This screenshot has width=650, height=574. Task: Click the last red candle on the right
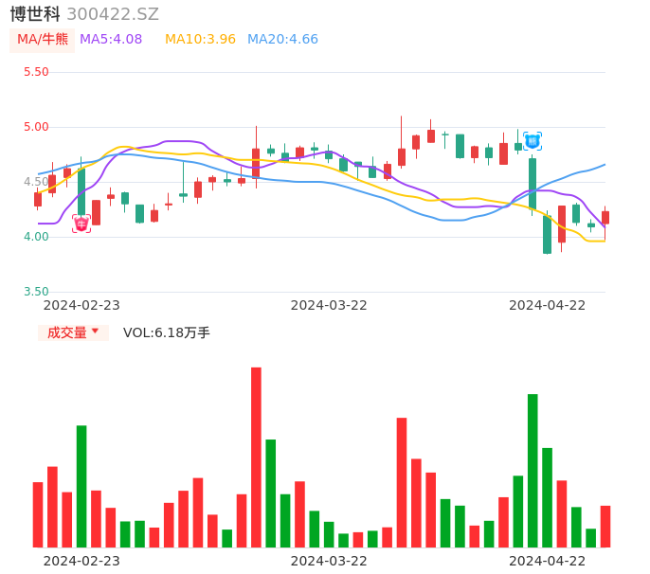point(605,218)
